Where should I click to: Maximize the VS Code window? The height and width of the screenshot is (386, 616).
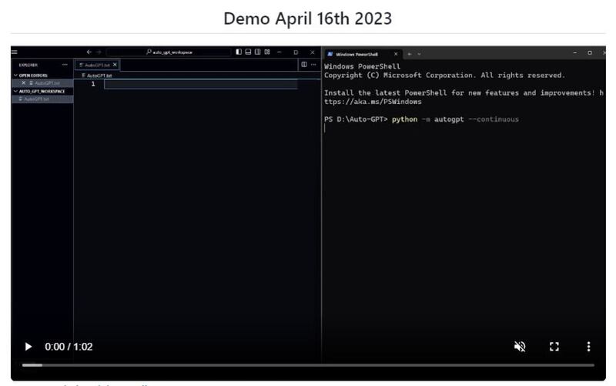[296, 52]
